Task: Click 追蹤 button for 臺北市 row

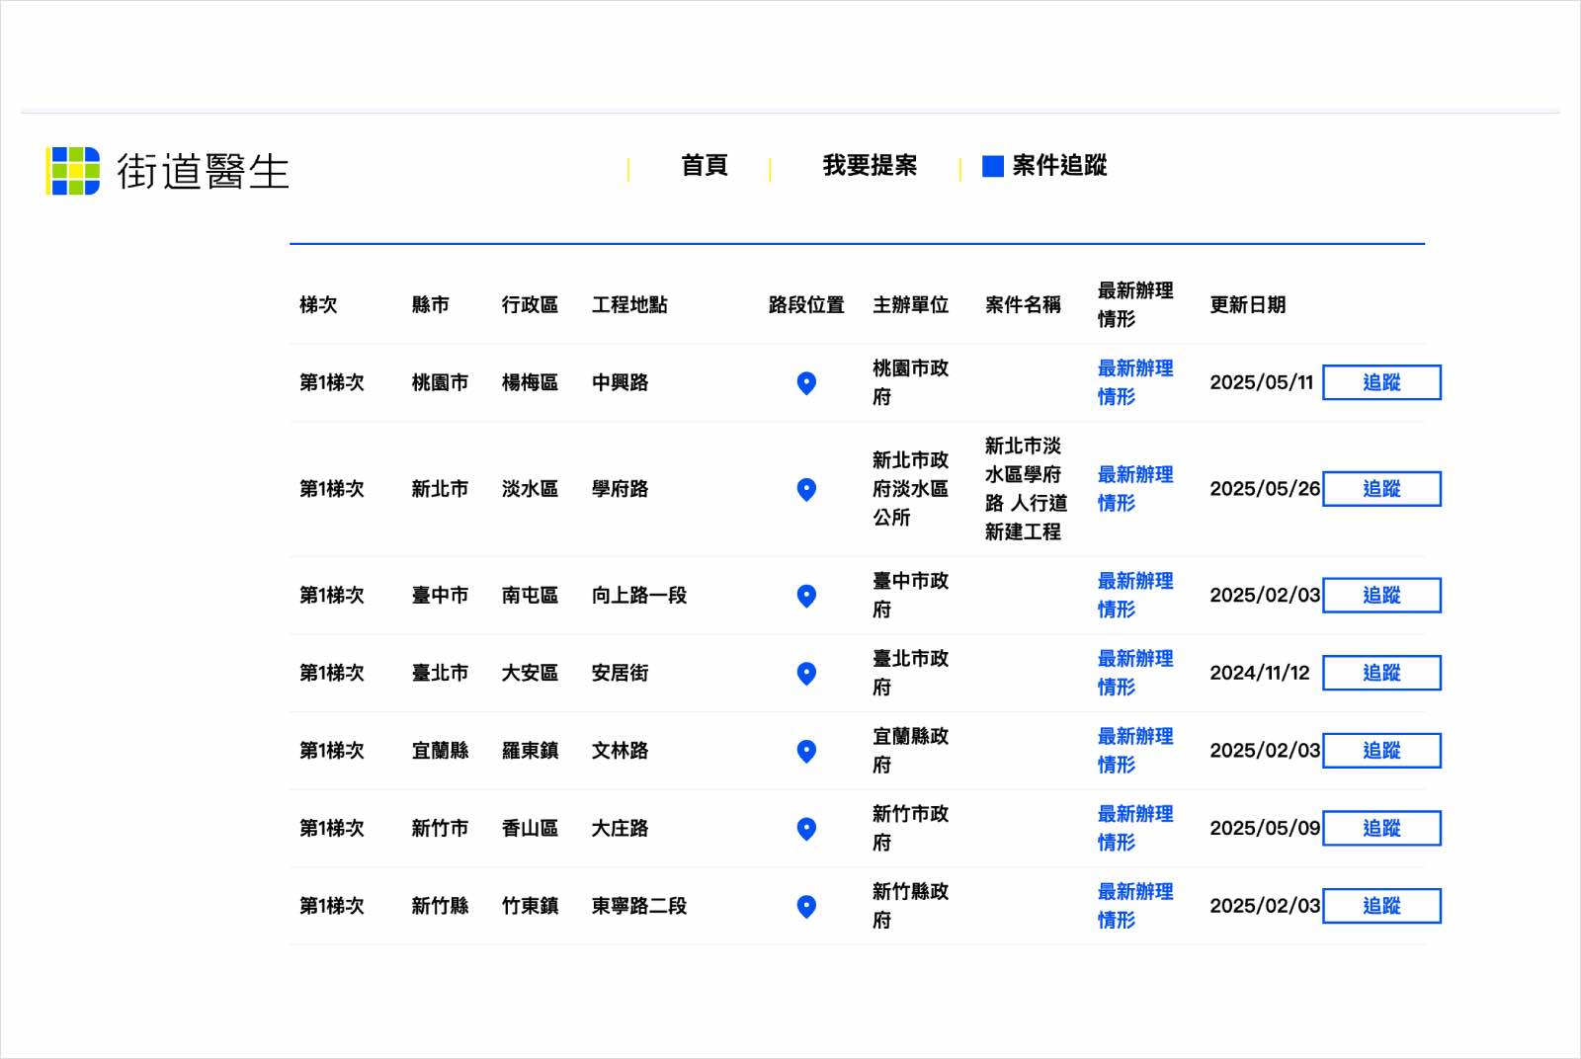Action: [x=1381, y=673]
